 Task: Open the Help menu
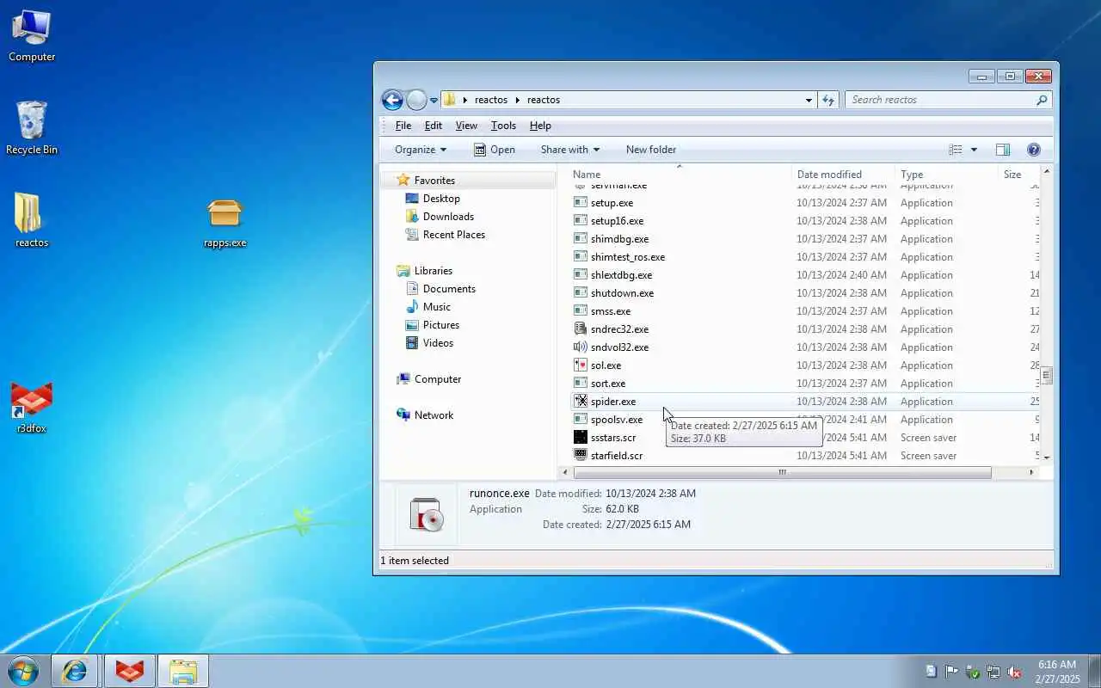540,126
